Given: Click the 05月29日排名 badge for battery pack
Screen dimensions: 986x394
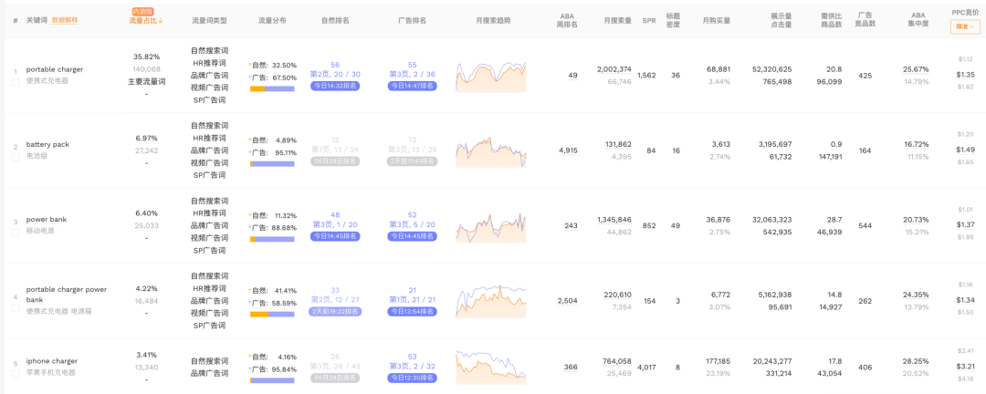Looking at the screenshot, I should pyautogui.click(x=335, y=161).
